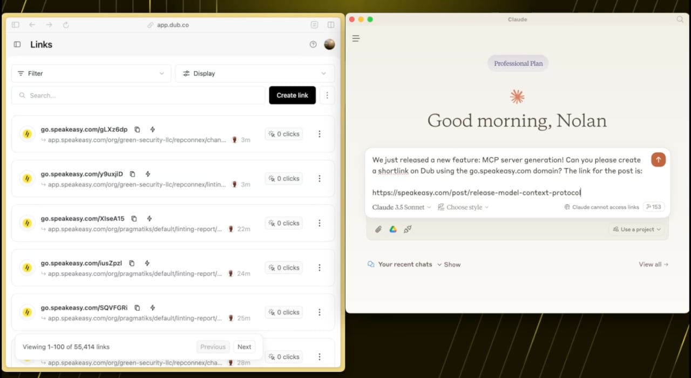This screenshot has width=691, height=378.
Task: Click the search icon in Claude title bar
Action: click(x=680, y=19)
